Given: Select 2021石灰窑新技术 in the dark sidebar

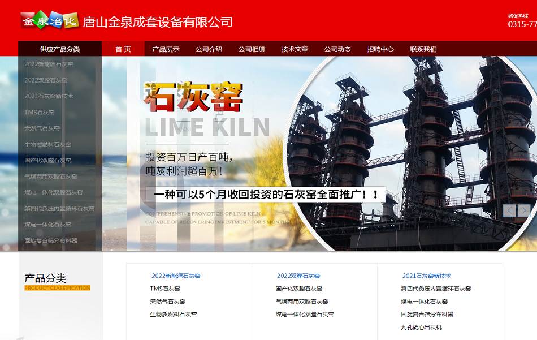Looking at the screenshot, I should pyautogui.click(x=49, y=96).
